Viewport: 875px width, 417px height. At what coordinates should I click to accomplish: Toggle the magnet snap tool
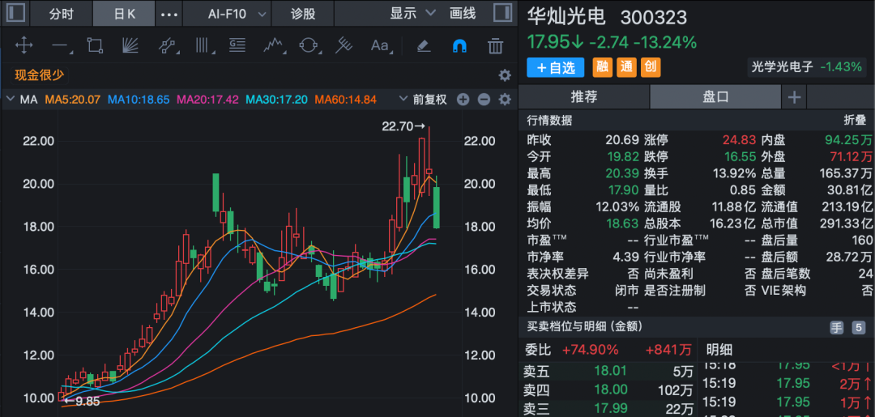(x=459, y=45)
